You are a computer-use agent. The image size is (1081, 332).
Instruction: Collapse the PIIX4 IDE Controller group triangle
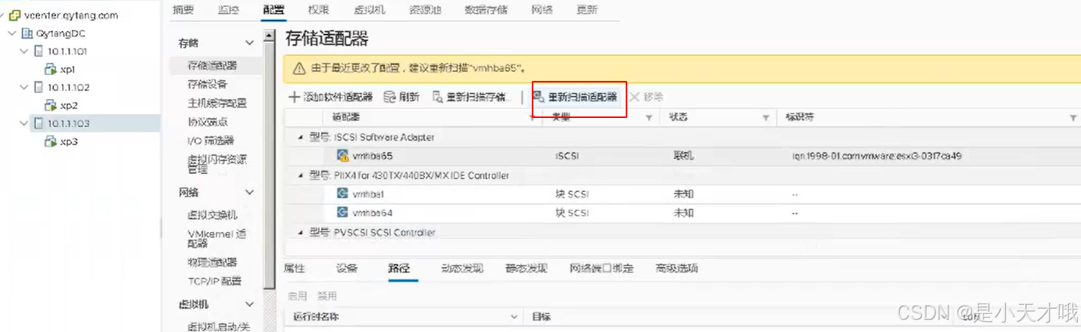pos(301,175)
